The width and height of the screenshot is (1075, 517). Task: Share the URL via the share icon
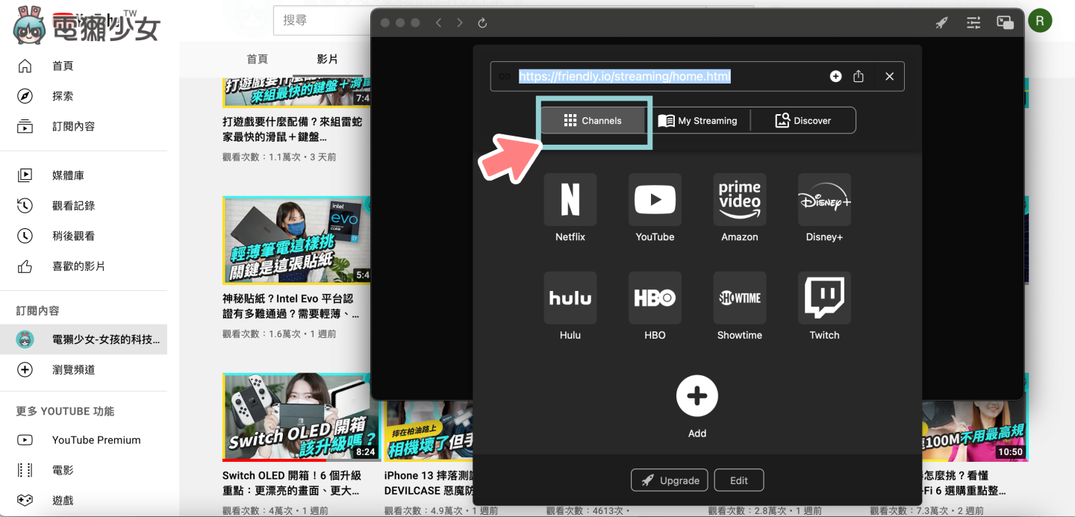pos(858,75)
